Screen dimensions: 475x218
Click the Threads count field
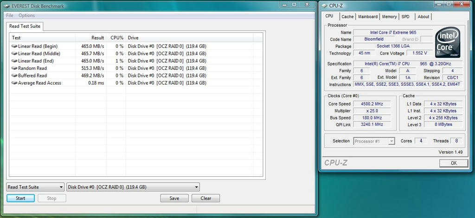456,141
